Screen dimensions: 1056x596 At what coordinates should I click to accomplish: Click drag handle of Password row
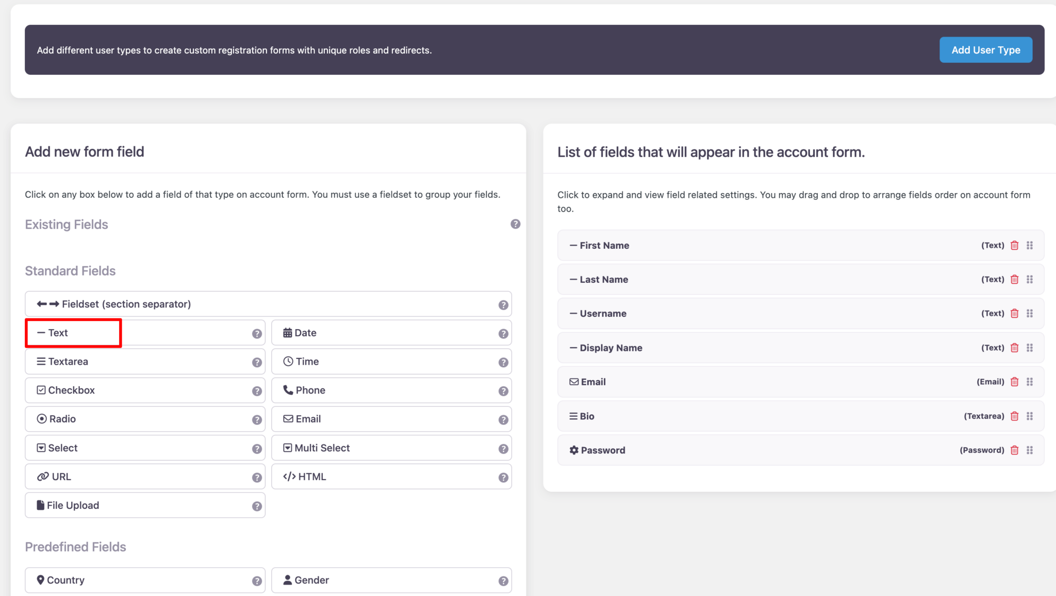[x=1030, y=450]
